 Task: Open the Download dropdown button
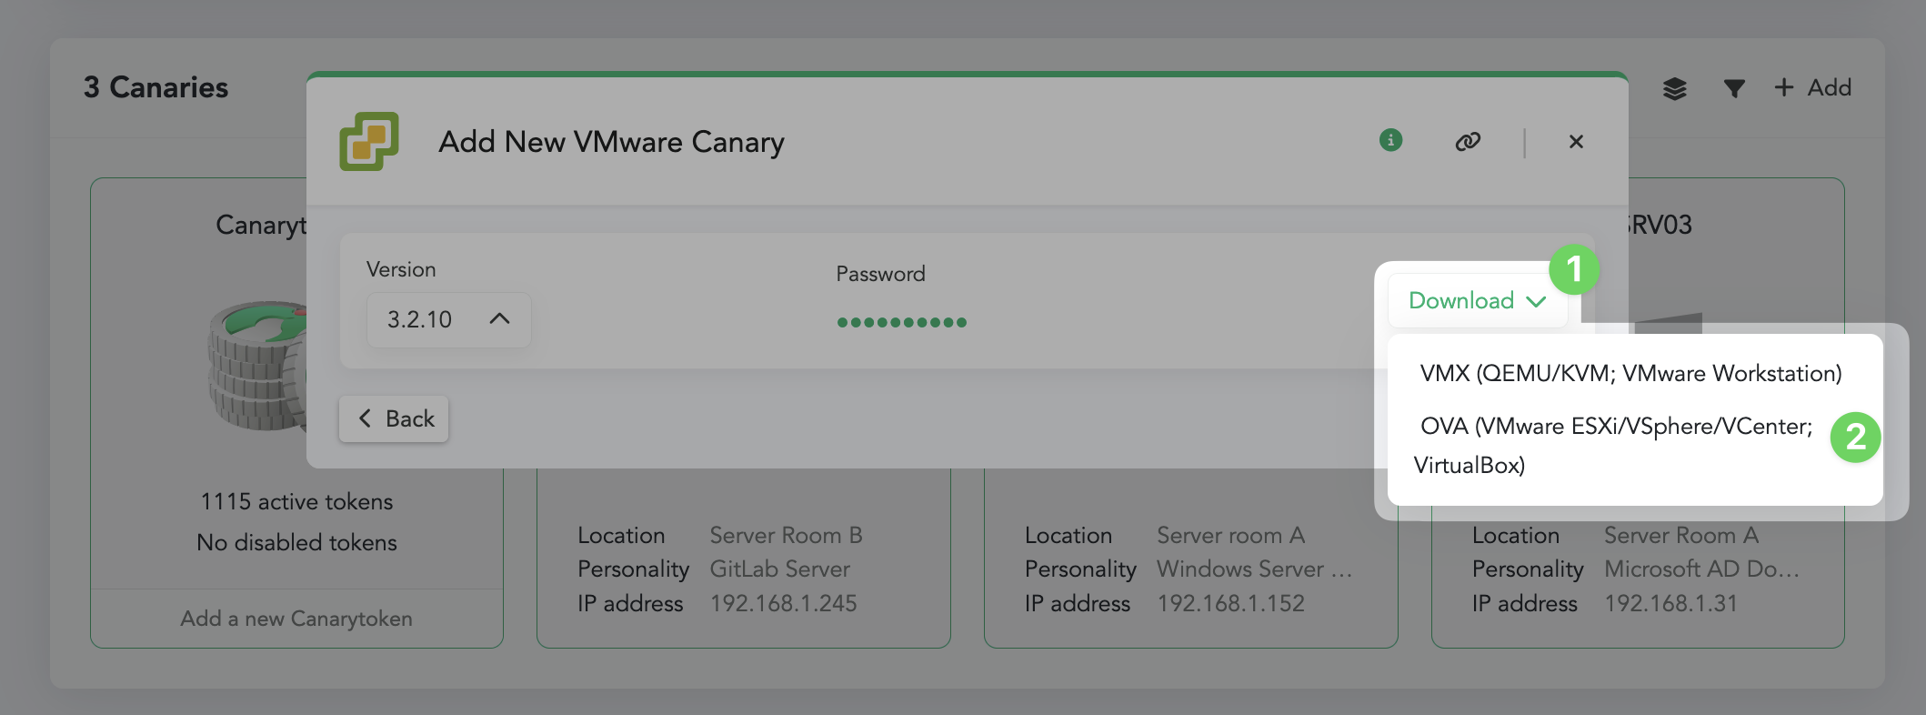[1478, 300]
